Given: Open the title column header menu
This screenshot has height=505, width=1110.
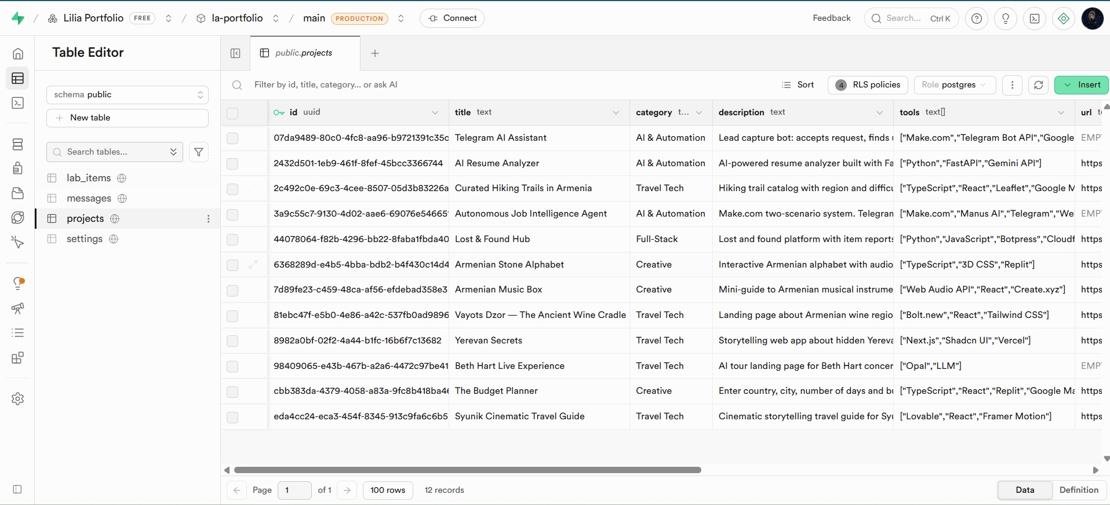Looking at the screenshot, I should click(616, 113).
